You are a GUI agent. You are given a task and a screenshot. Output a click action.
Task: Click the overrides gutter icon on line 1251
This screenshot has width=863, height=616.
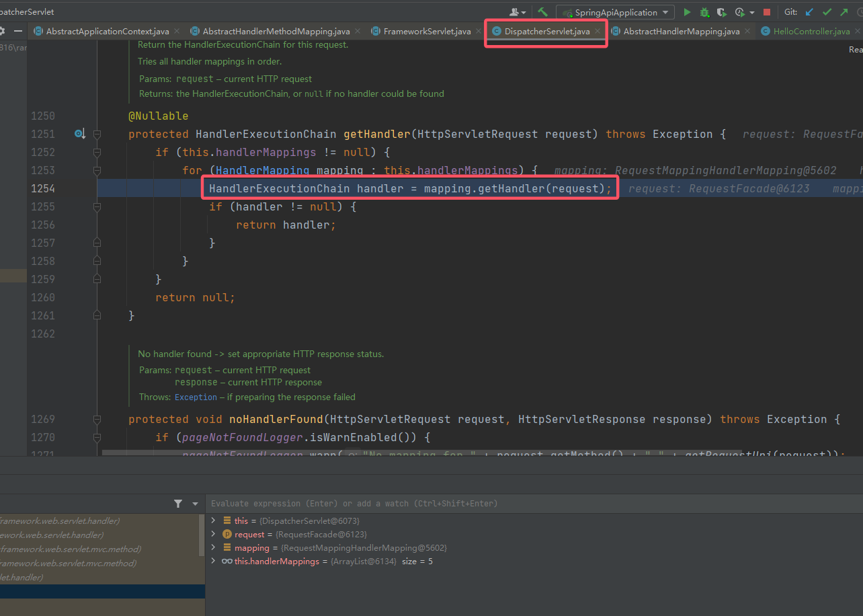[79, 134]
